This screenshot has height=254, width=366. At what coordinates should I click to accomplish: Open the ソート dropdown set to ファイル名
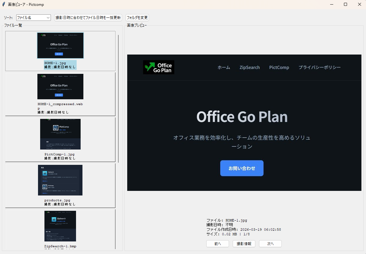(x=33, y=17)
